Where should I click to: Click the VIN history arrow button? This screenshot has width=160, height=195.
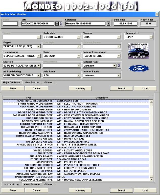click(57, 24)
